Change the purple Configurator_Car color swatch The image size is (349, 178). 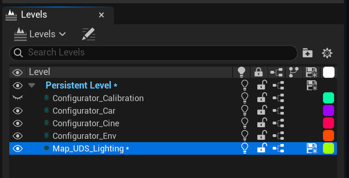(329, 110)
